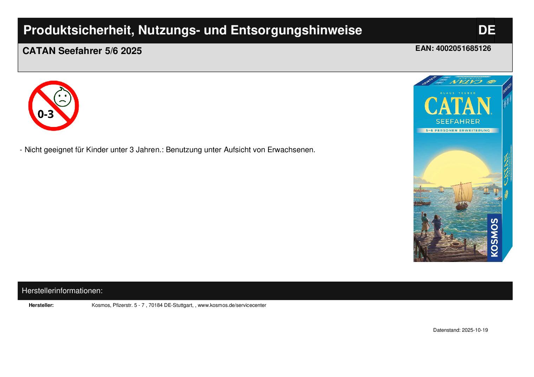Click the bold Hersteller label
534x377 pixels.
(x=41, y=305)
